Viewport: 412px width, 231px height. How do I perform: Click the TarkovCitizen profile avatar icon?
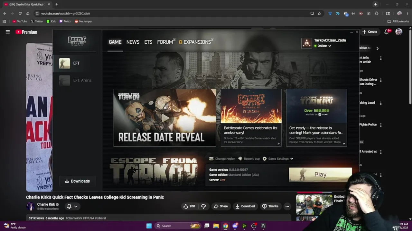pos(306,43)
